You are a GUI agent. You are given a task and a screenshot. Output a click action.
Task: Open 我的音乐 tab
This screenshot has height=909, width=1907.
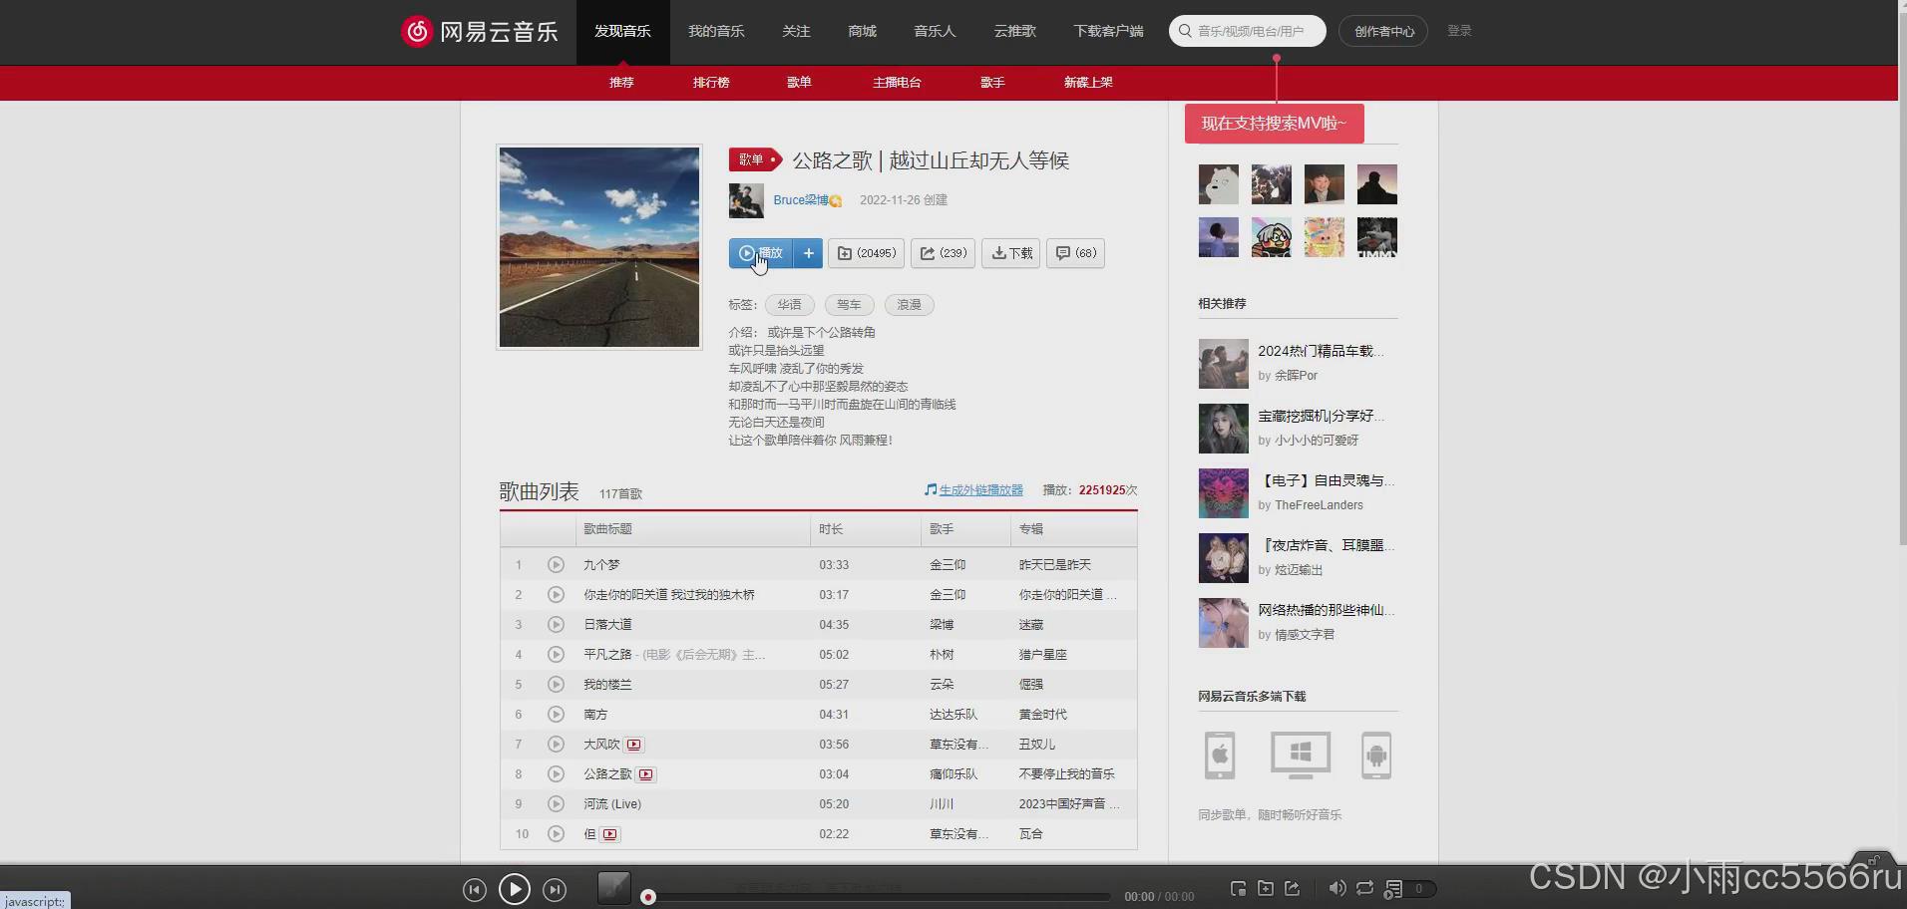coord(716,32)
